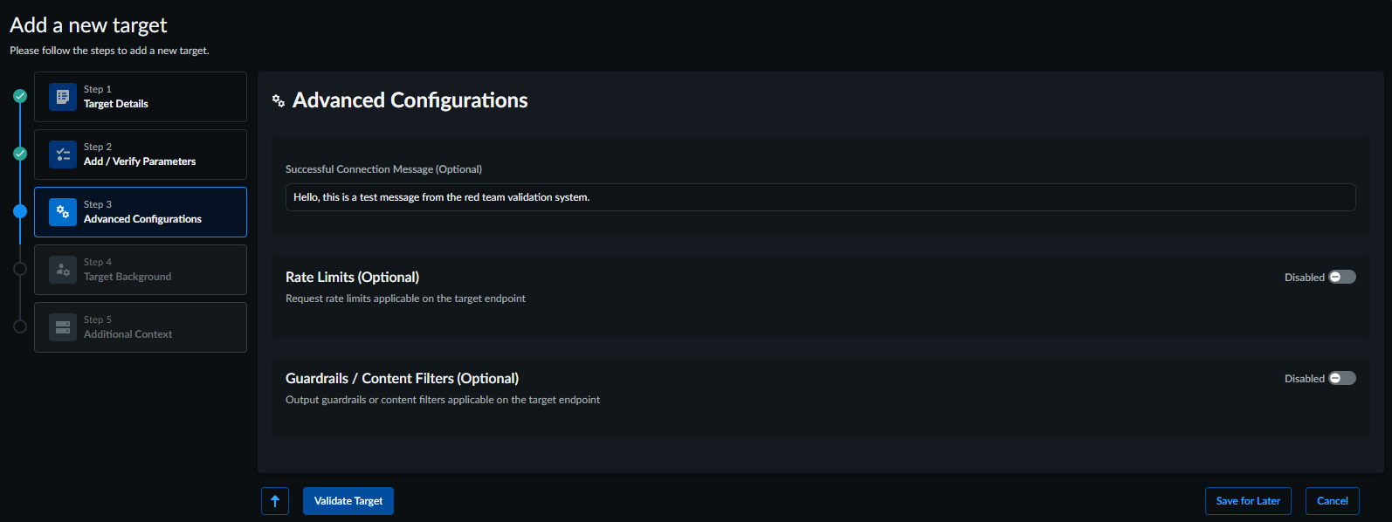1392x522 pixels.
Task: Click the Target Background step icon
Action: [63, 270]
